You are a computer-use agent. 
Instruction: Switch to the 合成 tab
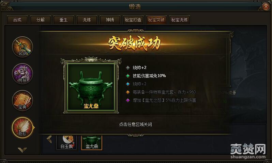point(17,20)
